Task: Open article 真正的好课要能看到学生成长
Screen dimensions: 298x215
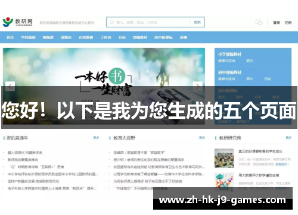Action: pyautogui.click(x=260, y=151)
